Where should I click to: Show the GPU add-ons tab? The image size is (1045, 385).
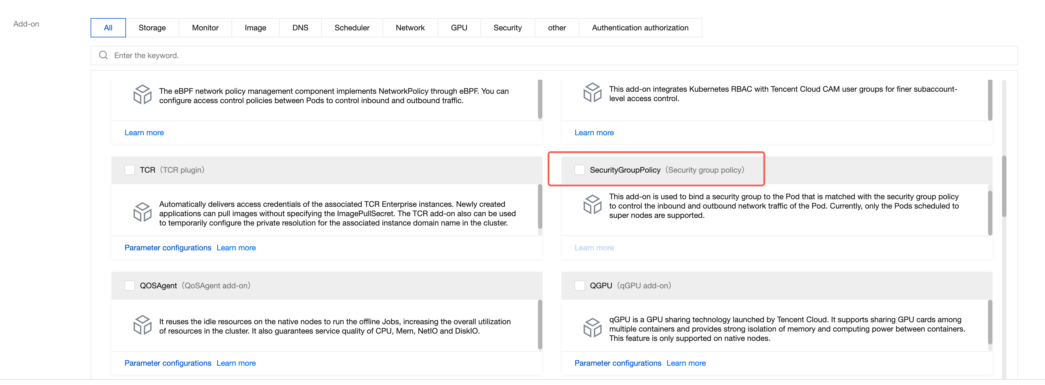coord(459,27)
